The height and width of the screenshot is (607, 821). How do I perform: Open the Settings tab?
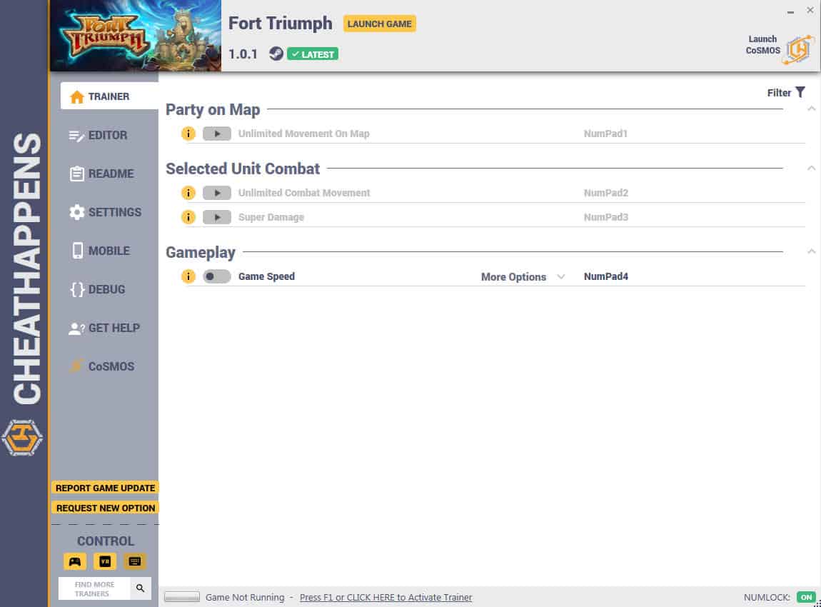pos(105,212)
